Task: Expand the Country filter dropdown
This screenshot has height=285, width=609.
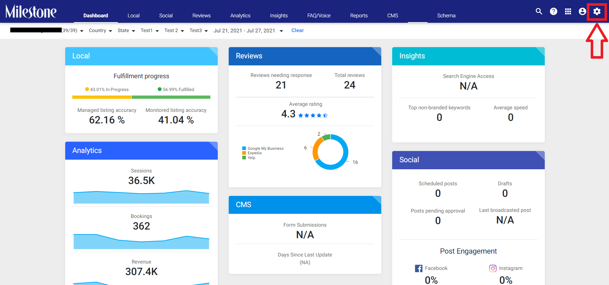Action: pyautogui.click(x=101, y=30)
